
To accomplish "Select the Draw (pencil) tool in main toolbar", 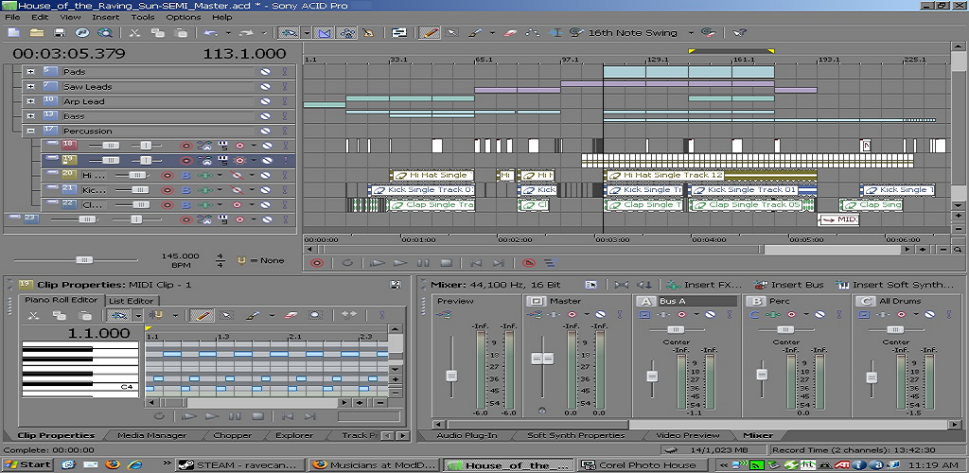I will tap(430, 32).
